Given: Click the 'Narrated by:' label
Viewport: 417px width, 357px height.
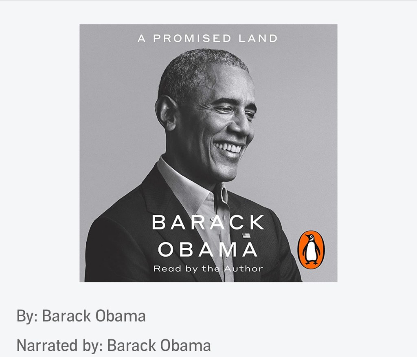Looking at the screenshot, I should (60, 345).
